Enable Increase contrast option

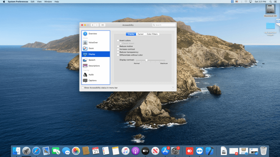pos(118,49)
